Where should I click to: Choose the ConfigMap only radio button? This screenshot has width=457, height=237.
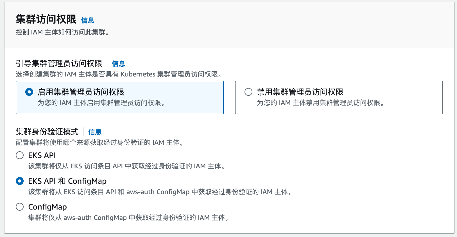coord(20,207)
